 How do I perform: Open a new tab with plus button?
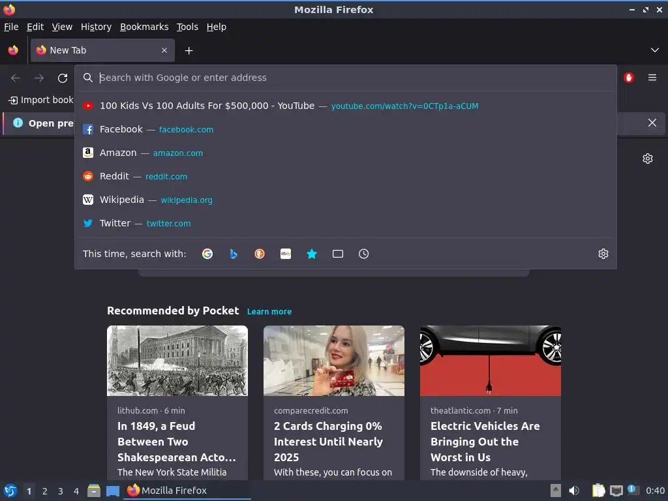point(189,51)
